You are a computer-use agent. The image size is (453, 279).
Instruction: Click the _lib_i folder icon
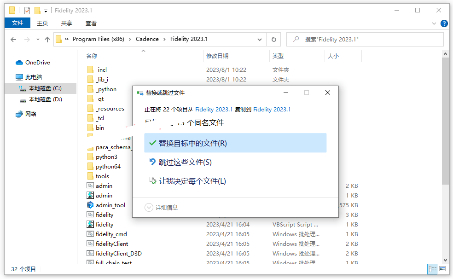pos(90,80)
